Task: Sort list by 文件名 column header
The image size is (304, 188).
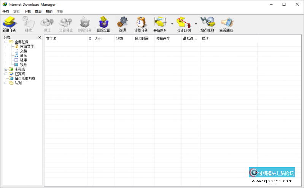Action: coord(65,39)
